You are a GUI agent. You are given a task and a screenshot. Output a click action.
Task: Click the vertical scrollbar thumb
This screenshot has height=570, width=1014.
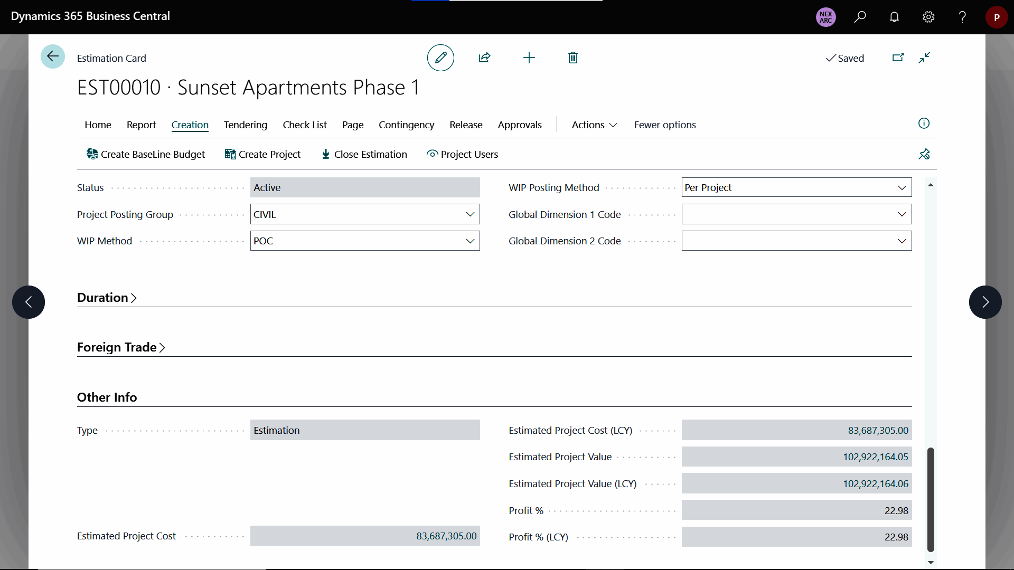coord(931,499)
